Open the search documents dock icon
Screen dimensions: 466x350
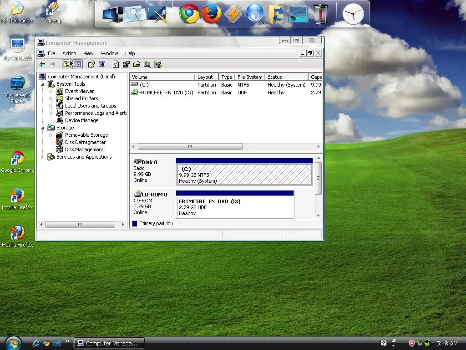pyautogui.click(x=134, y=14)
